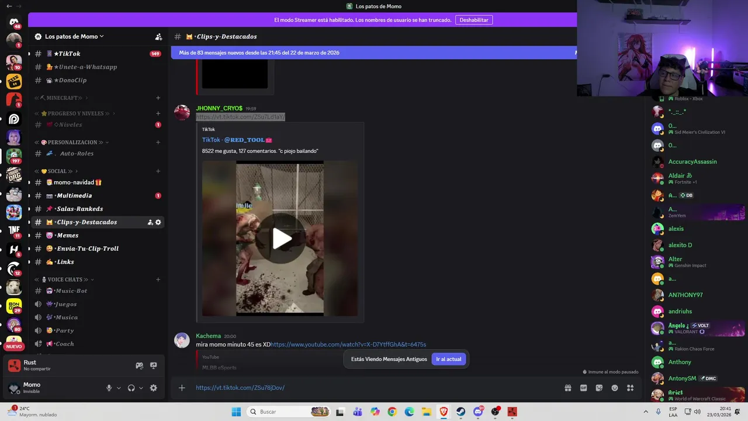Image resolution: width=748 pixels, height=421 pixels.
Task: Add channel to the VOICE CHATS category
Action: pos(158,279)
